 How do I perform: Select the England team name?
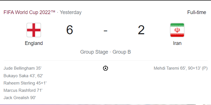[x=34, y=43]
